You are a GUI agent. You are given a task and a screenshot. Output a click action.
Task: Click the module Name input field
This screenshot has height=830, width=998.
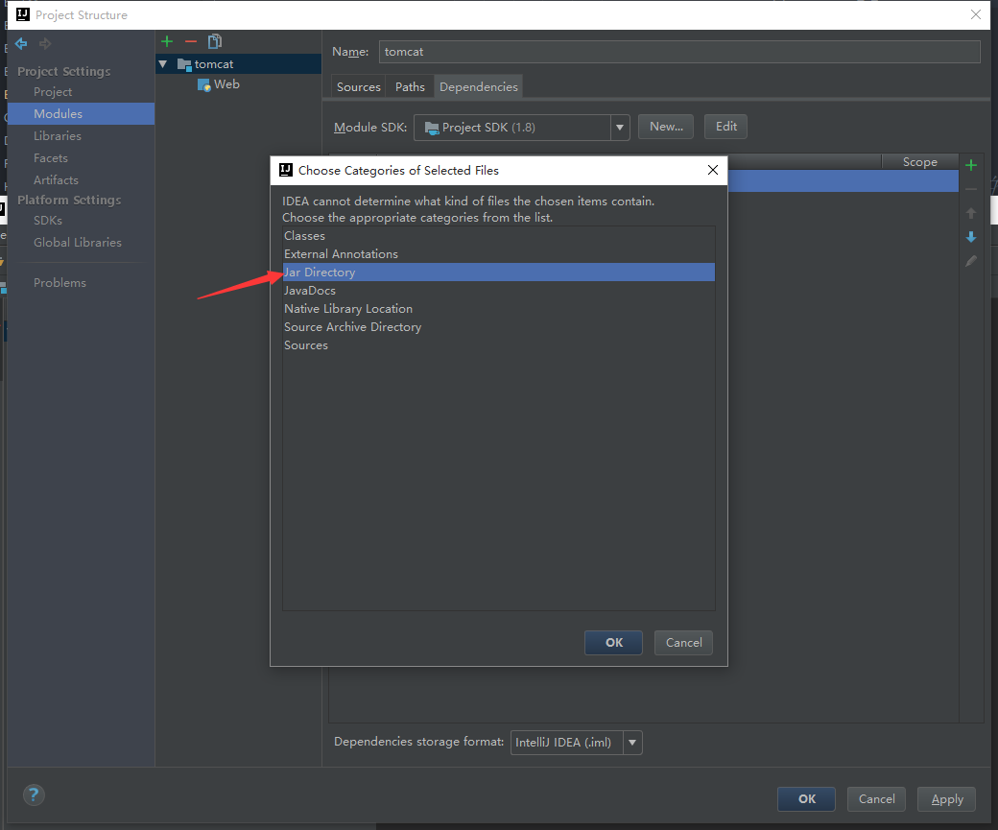coord(679,52)
